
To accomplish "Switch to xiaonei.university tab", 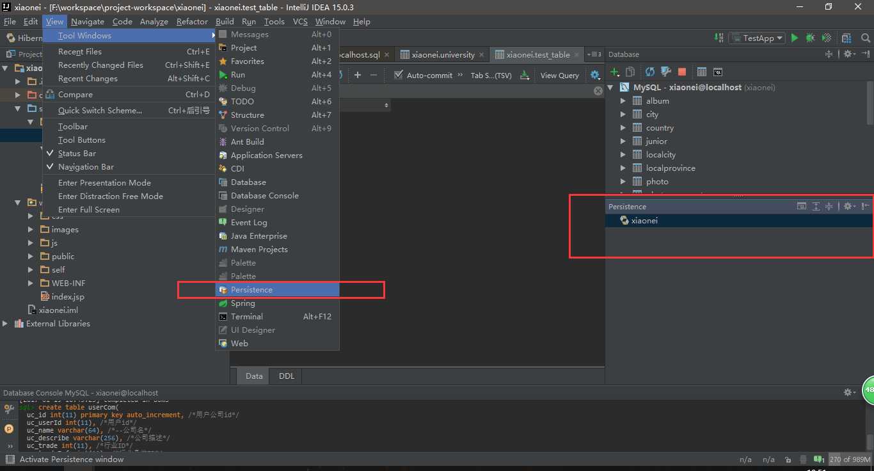I will click(x=443, y=54).
